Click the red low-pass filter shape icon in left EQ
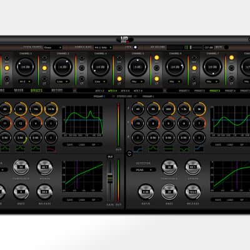Image resolution: width=250 pixels, height=250 pixels. [51, 149]
